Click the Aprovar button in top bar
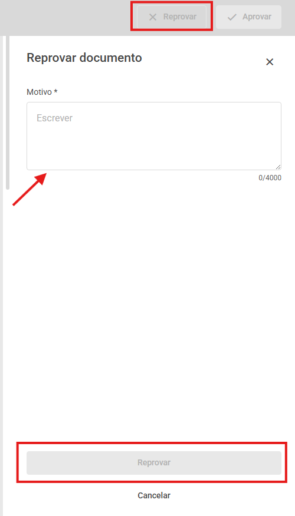This screenshot has height=516, width=295. pos(248,16)
